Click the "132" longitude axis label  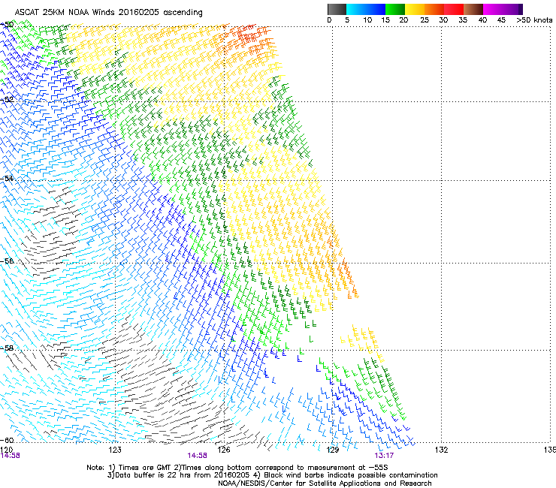point(442,450)
